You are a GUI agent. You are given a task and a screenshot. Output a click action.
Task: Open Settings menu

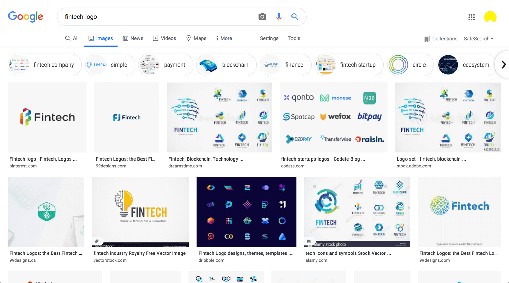coord(269,38)
